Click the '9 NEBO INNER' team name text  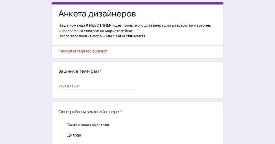tap(99, 26)
